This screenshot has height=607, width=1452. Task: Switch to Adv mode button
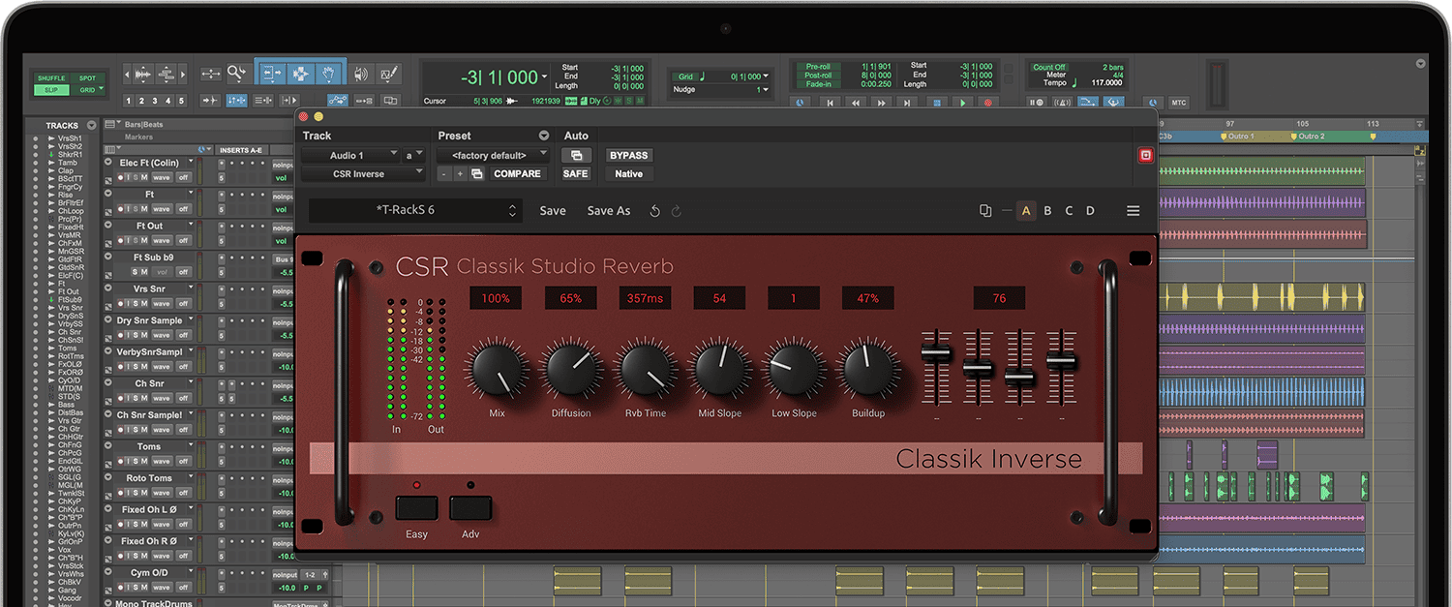(469, 508)
